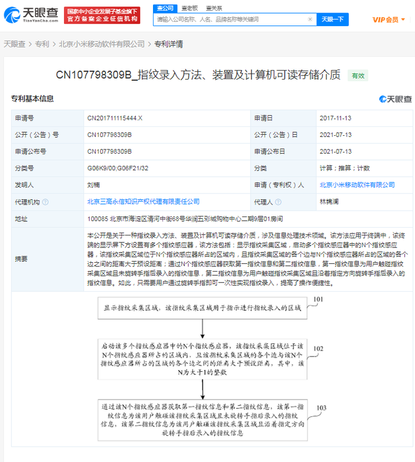Viewport: 415px width, 462px height.
Task: Click the help icon beside 代理机构
Action: click(x=46, y=202)
